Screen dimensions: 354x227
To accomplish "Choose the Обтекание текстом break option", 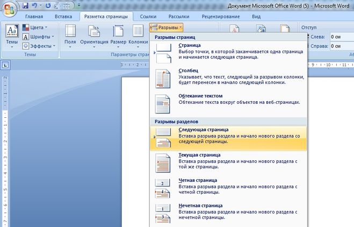I will (x=228, y=104).
